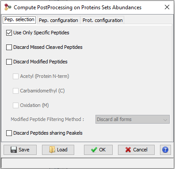Open the Prot. configuration tab
Screen dimensions: 175x169
(x=103, y=20)
